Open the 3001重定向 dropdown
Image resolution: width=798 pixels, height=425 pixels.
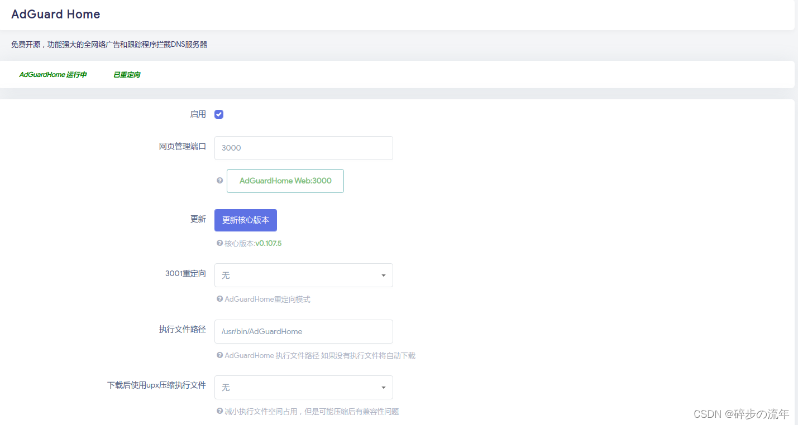tap(304, 276)
